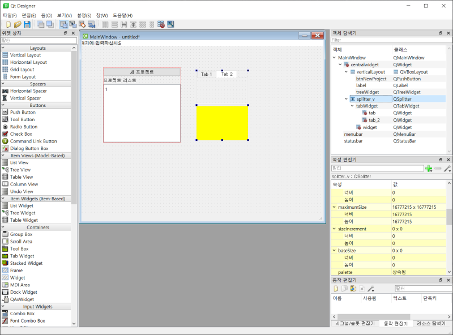Apply form layout from toolbar

click(152, 24)
